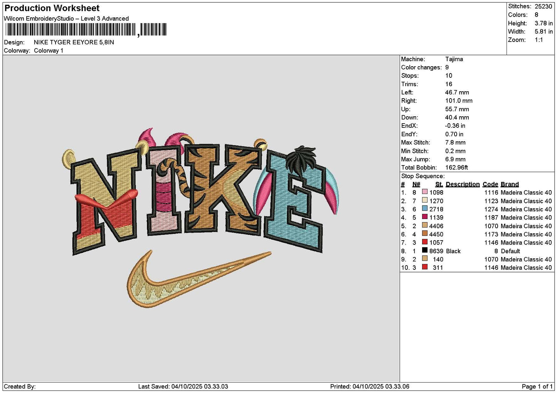Click stitch count 4406 in stop row 5
Viewport: 557px width, 393px height.
coord(436,226)
